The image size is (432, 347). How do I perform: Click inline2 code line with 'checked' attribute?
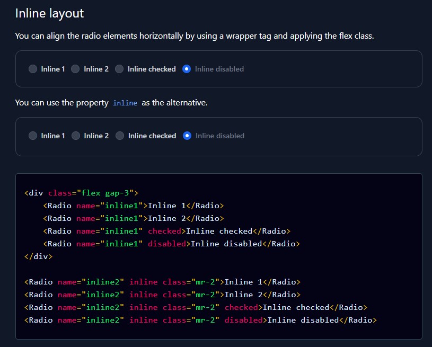pos(196,307)
